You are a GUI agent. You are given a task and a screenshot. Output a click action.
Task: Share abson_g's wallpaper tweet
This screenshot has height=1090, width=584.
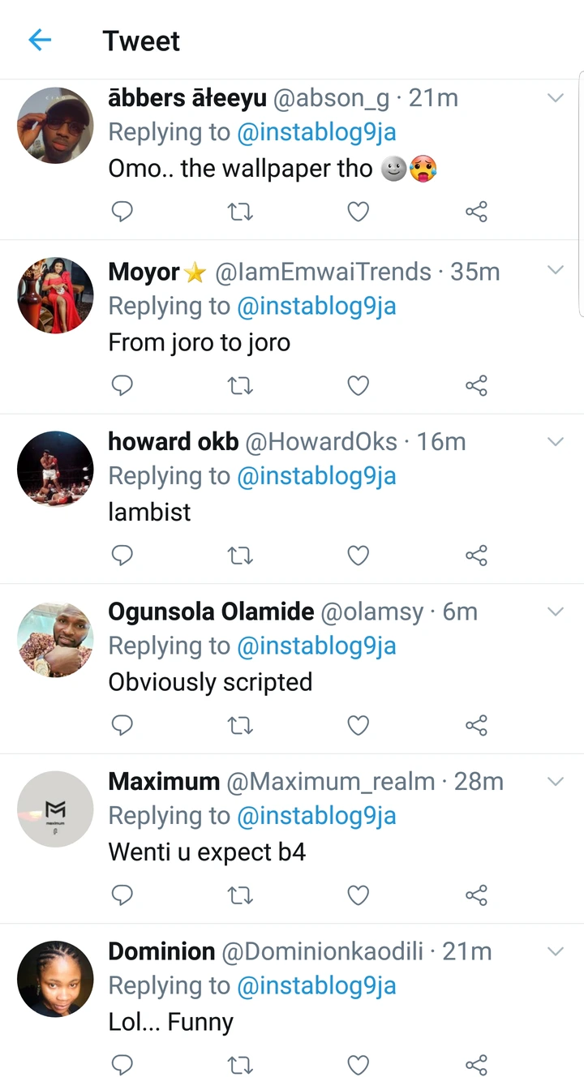[x=476, y=212]
